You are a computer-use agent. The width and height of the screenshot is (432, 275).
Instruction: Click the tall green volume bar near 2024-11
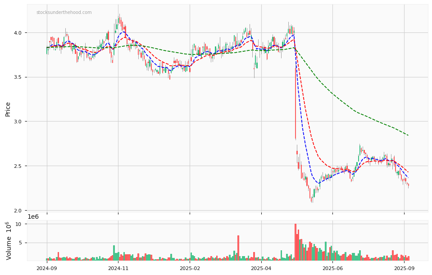114,253
